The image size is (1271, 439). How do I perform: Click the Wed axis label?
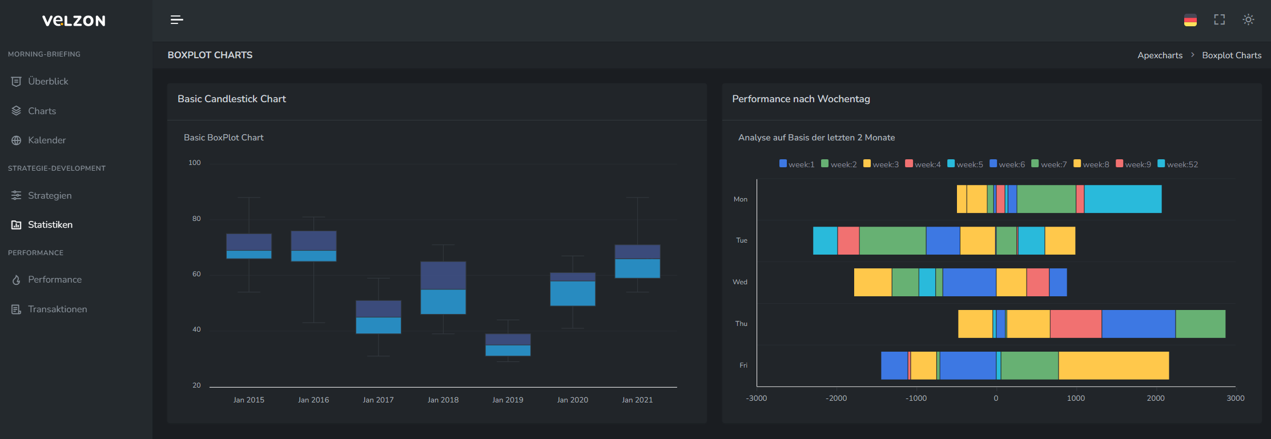(740, 282)
